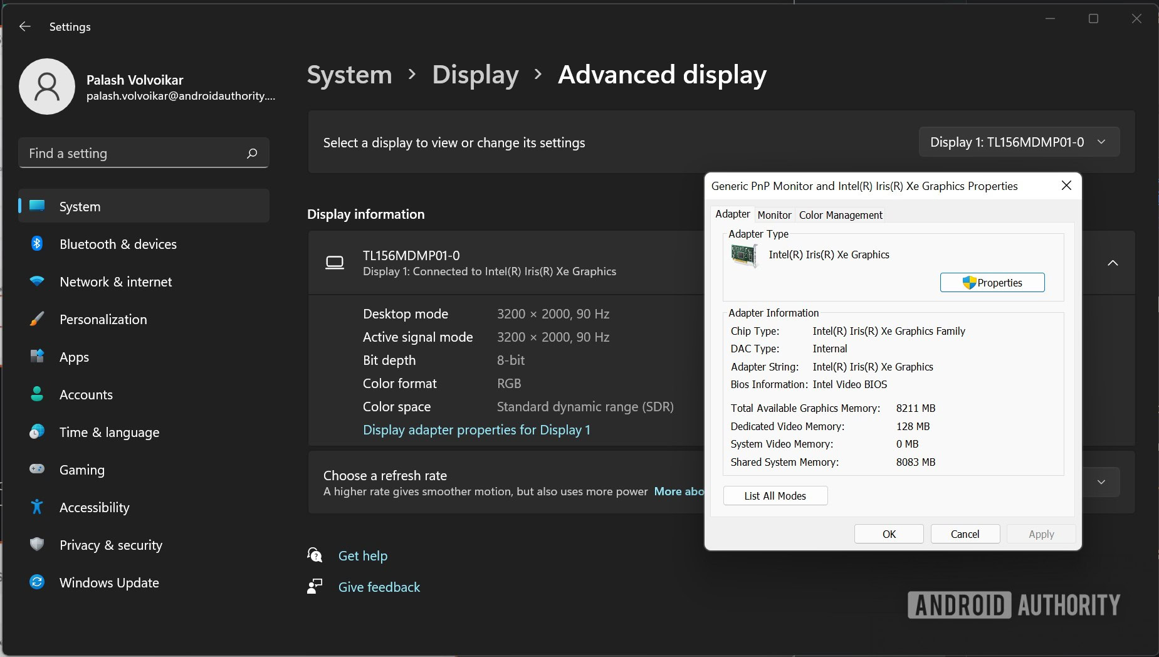Go back using the Settings back arrow
This screenshot has height=657, width=1159.
tap(25, 26)
